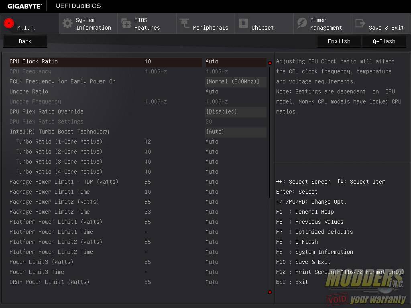This screenshot has width=411, height=308.
Task: Click the BIOS Features chip icon
Action: [x=126, y=23]
